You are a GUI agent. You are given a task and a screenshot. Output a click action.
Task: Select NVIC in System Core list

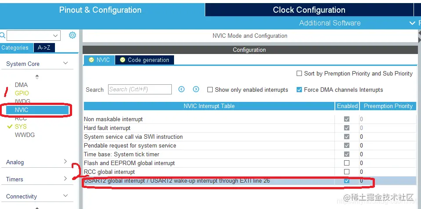[x=37, y=110]
